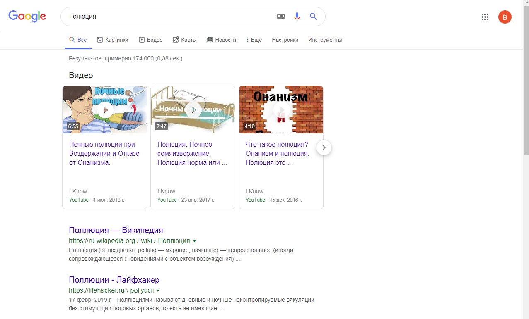
Task: Open video 'Что такое полюция?'
Action: (278, 154)
